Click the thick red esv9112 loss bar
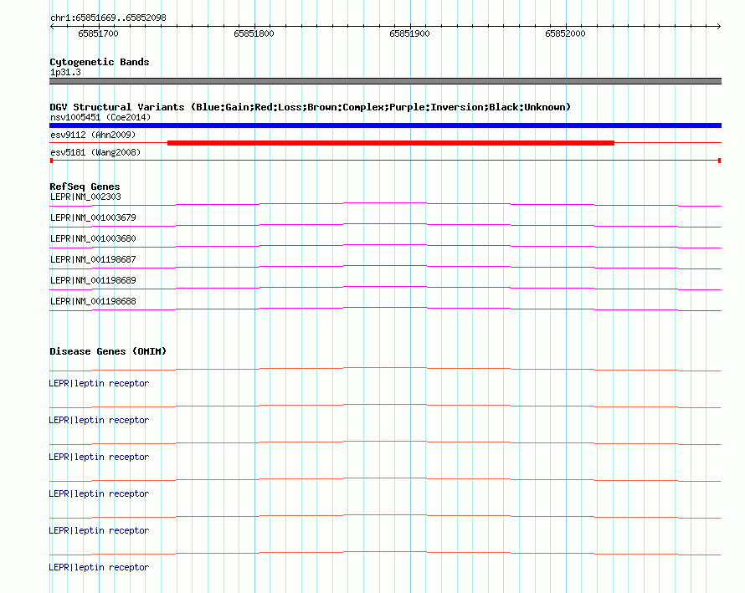The height and width of the screenshot is (593, 745). [x=391, y=143]
